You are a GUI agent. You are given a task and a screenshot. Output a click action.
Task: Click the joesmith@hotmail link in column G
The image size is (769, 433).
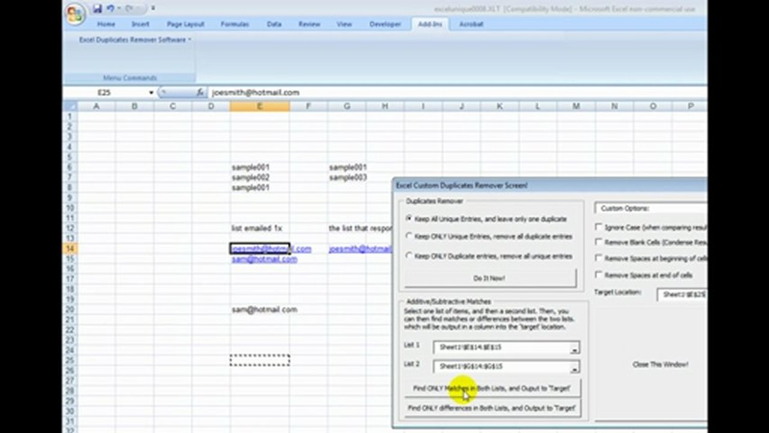click(x=360, y=249)
